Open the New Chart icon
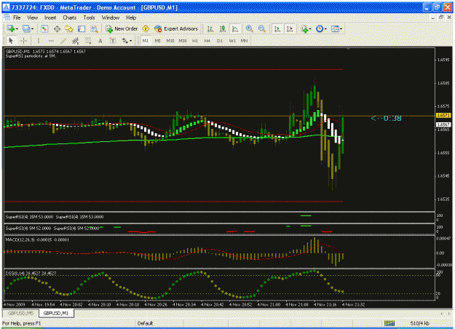Screen dimensions: 455x329 point(11,28)
